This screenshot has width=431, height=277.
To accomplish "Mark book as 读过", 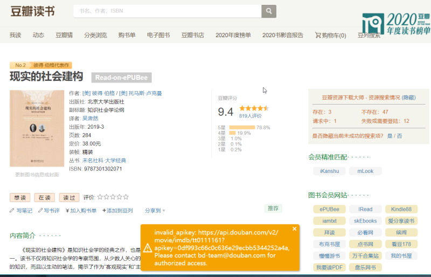I will pos(69,197).
